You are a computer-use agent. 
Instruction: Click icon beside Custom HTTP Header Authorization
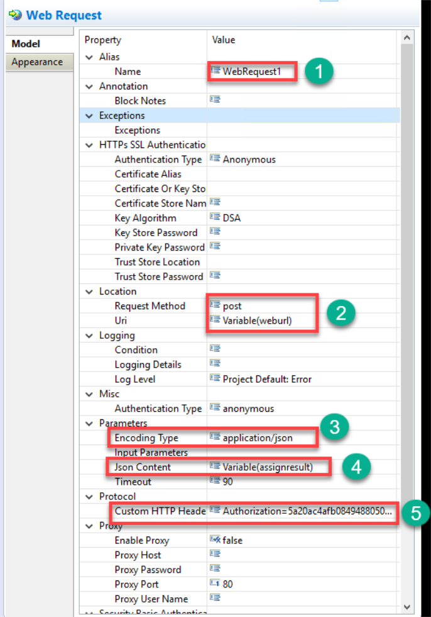pos(215,511)
